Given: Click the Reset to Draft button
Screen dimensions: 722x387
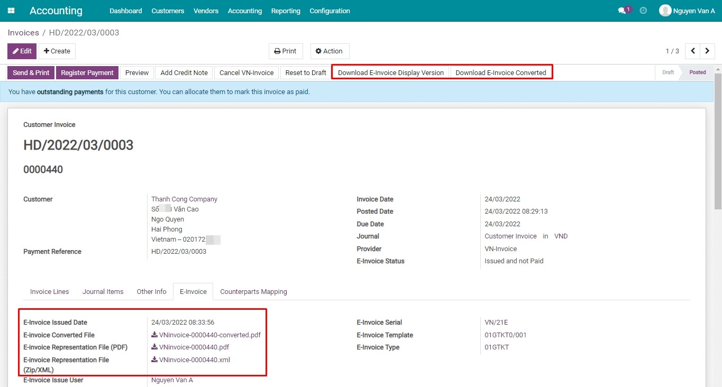Looking at the screenshot, I should point(305,72).
